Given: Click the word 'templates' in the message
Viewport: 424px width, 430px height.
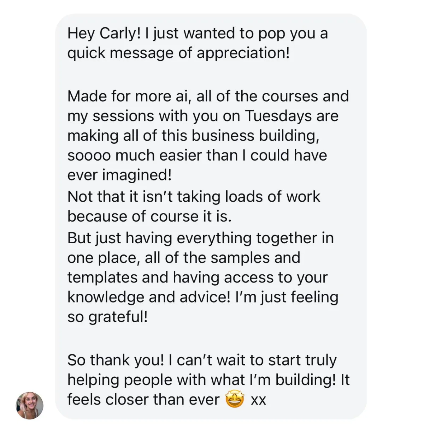Looking at the screenshot, I should coord(102,277).
